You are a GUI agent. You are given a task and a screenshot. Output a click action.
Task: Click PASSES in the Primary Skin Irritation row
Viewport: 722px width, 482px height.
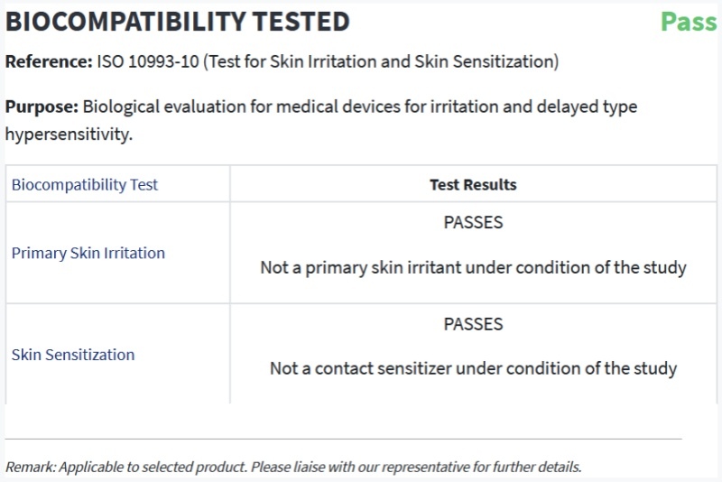(473, 223)
